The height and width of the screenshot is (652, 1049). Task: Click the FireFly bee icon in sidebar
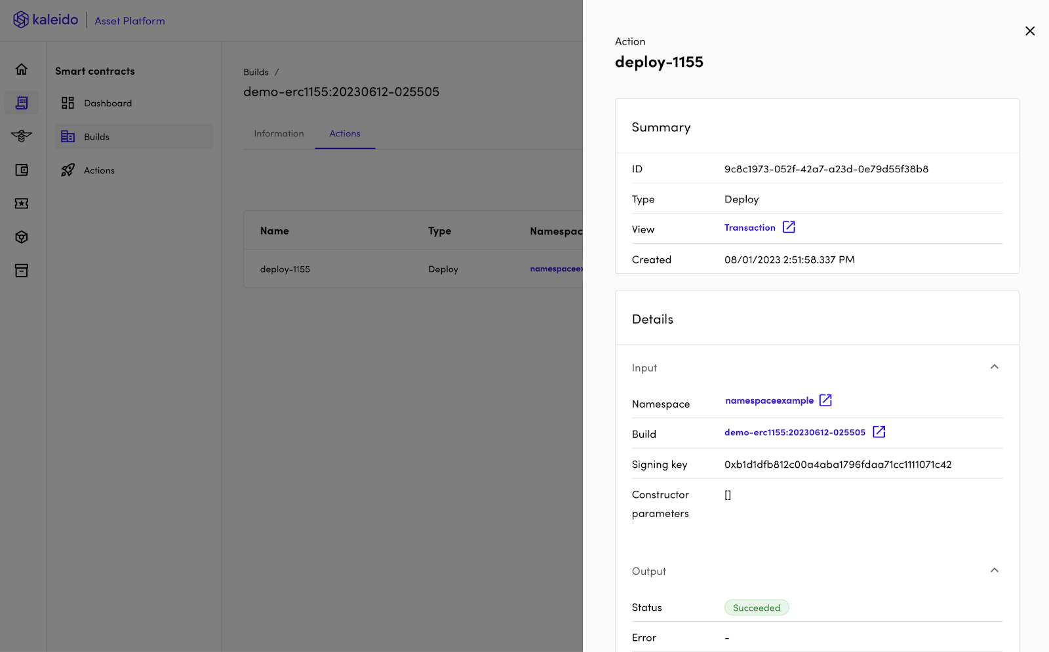pos(21,136)
